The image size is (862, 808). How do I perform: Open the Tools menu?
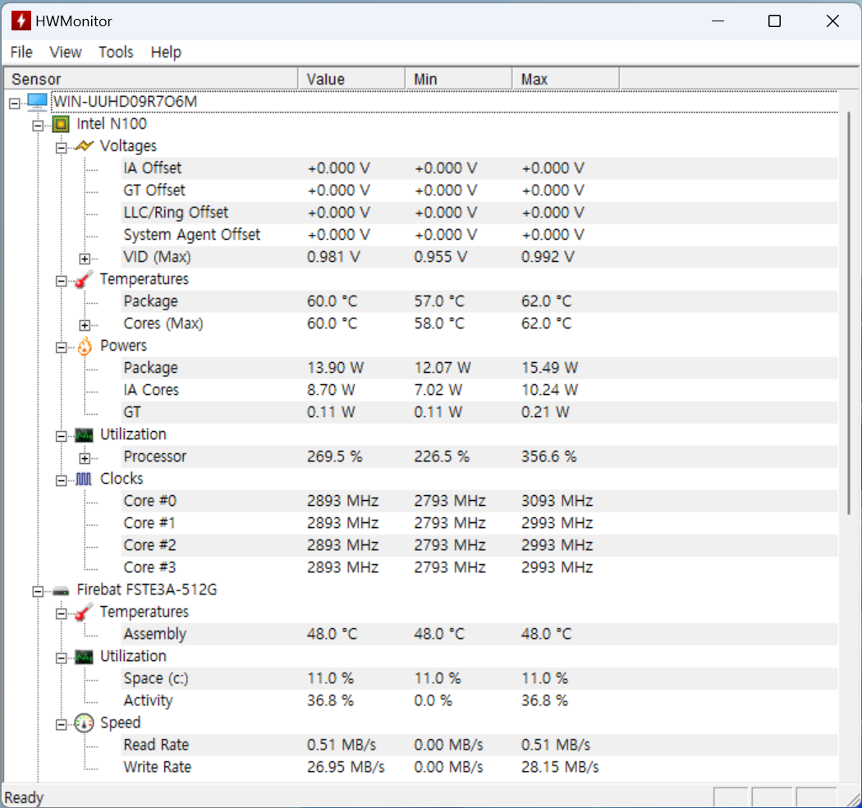pyautogui.click(x=116, y=53)
